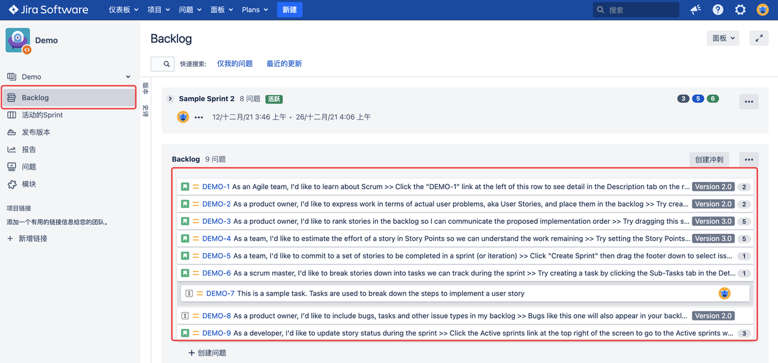The height and width of the screenshot is (363, 778).
Task: Expand the Demo board switcher in sidebar
Action: (128, 77)
